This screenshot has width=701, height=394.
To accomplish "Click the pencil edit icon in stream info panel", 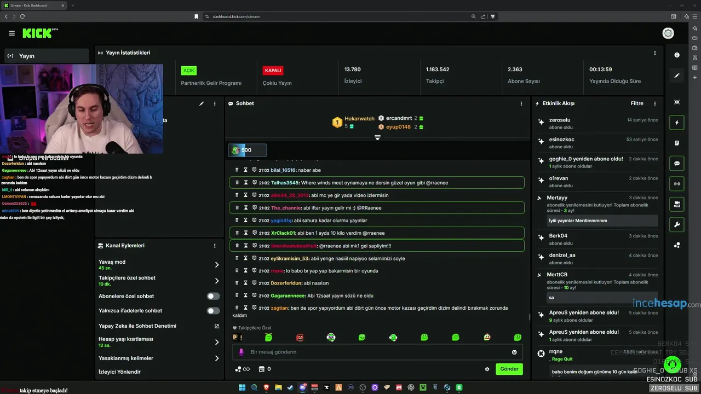I will [x=202, y=103].
